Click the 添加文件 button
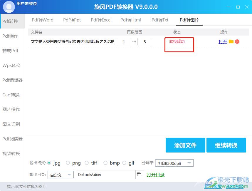The image size is (252, 191). pyautogui.click(x=185, y=145)
